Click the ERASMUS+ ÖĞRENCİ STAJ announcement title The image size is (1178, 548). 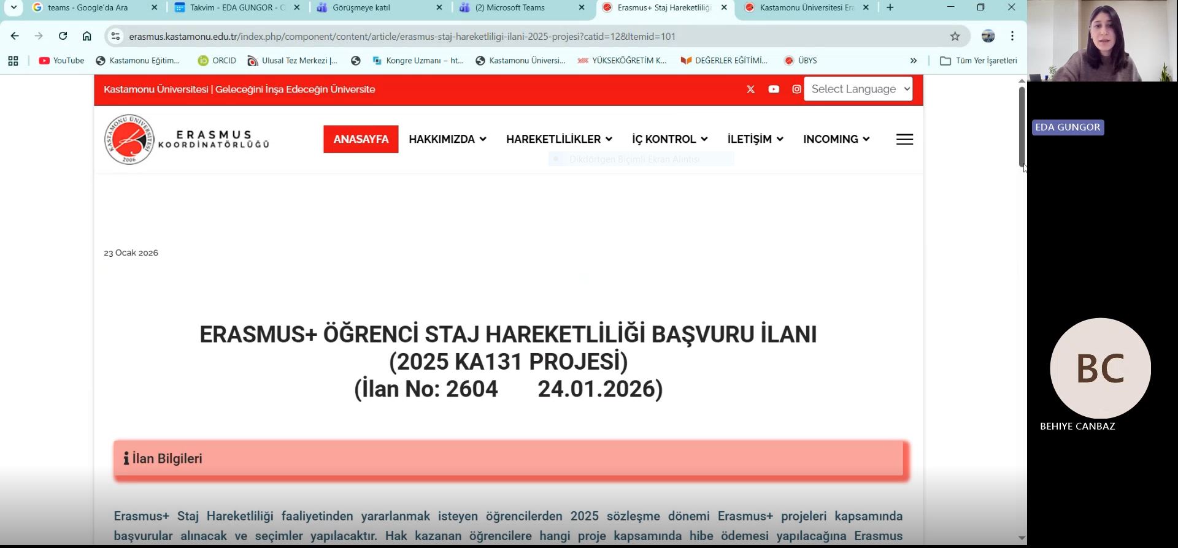[x=508, y=362]
